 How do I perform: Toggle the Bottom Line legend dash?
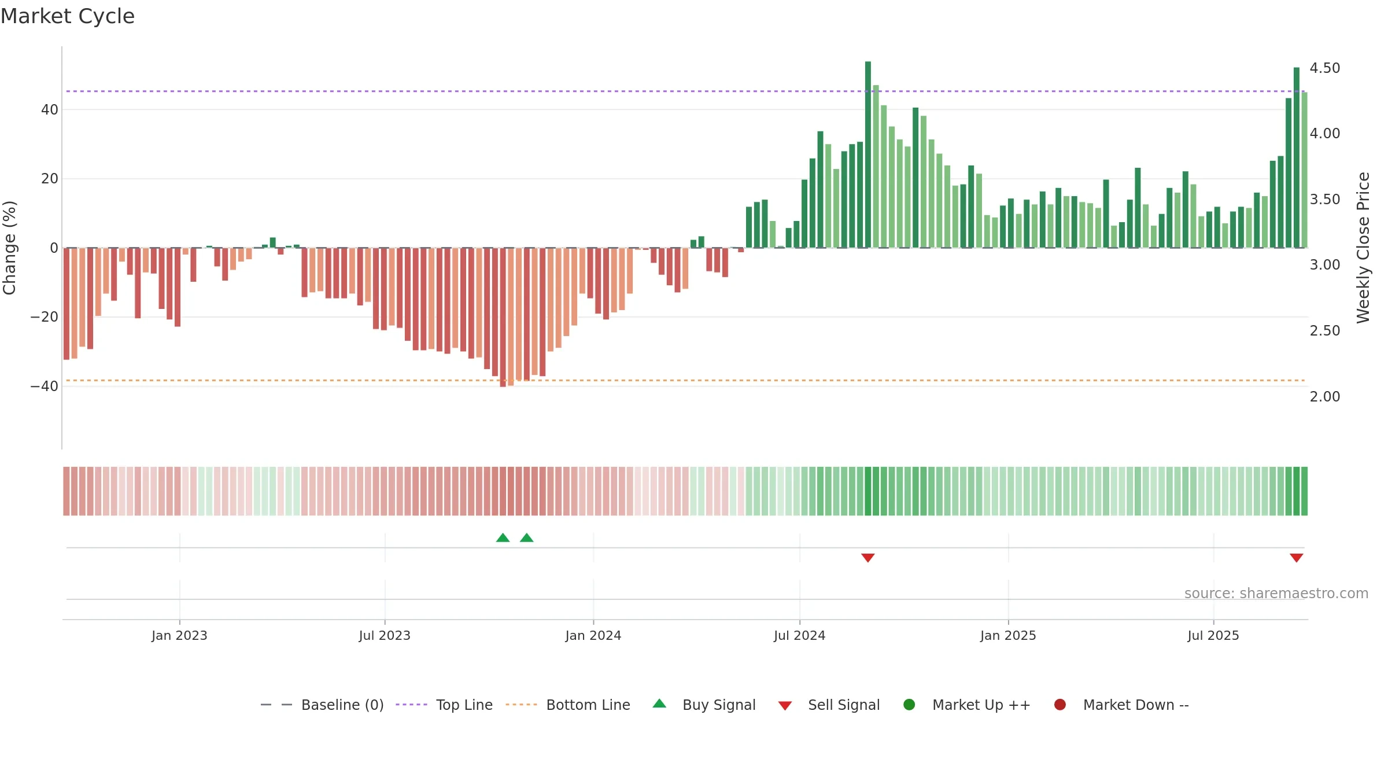[x=521, y=705]
